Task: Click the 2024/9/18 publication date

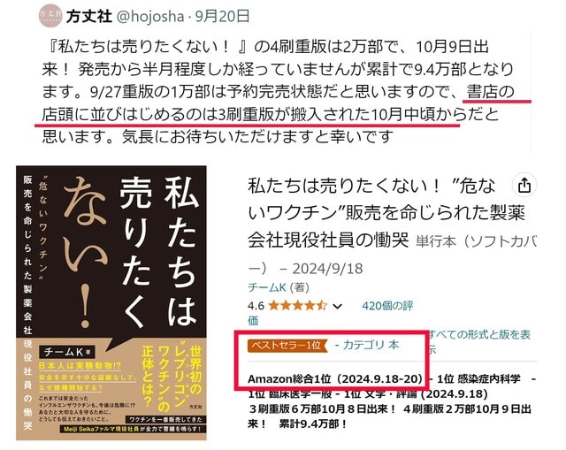Action: pyautogui.click(x=327, y=269)
